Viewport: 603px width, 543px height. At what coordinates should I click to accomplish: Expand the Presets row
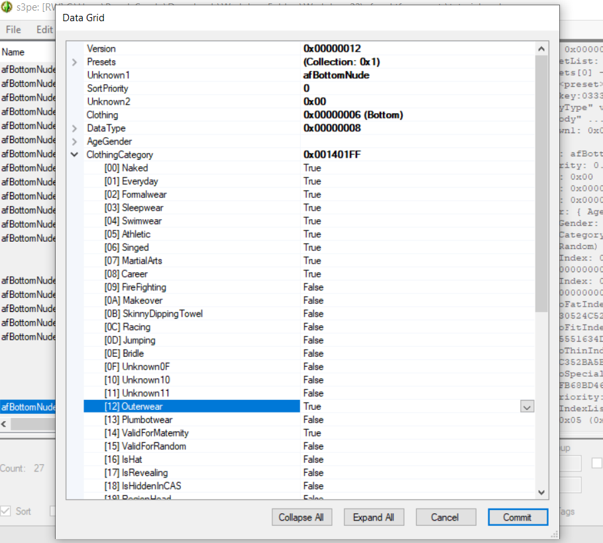click(75, 62)
